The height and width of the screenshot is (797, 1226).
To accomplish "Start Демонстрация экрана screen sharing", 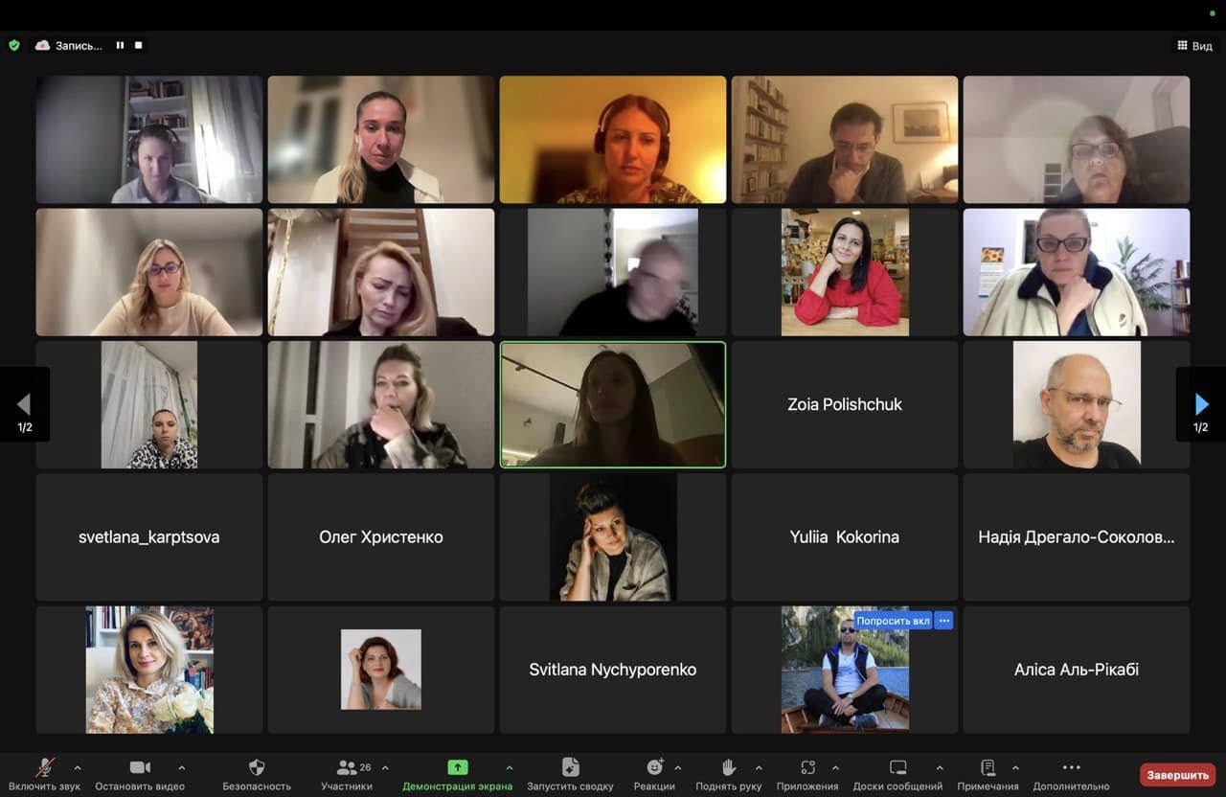I will click(458, 773).
